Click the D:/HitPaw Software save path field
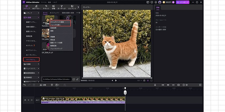The image size is (225, 112). (57, 79)
